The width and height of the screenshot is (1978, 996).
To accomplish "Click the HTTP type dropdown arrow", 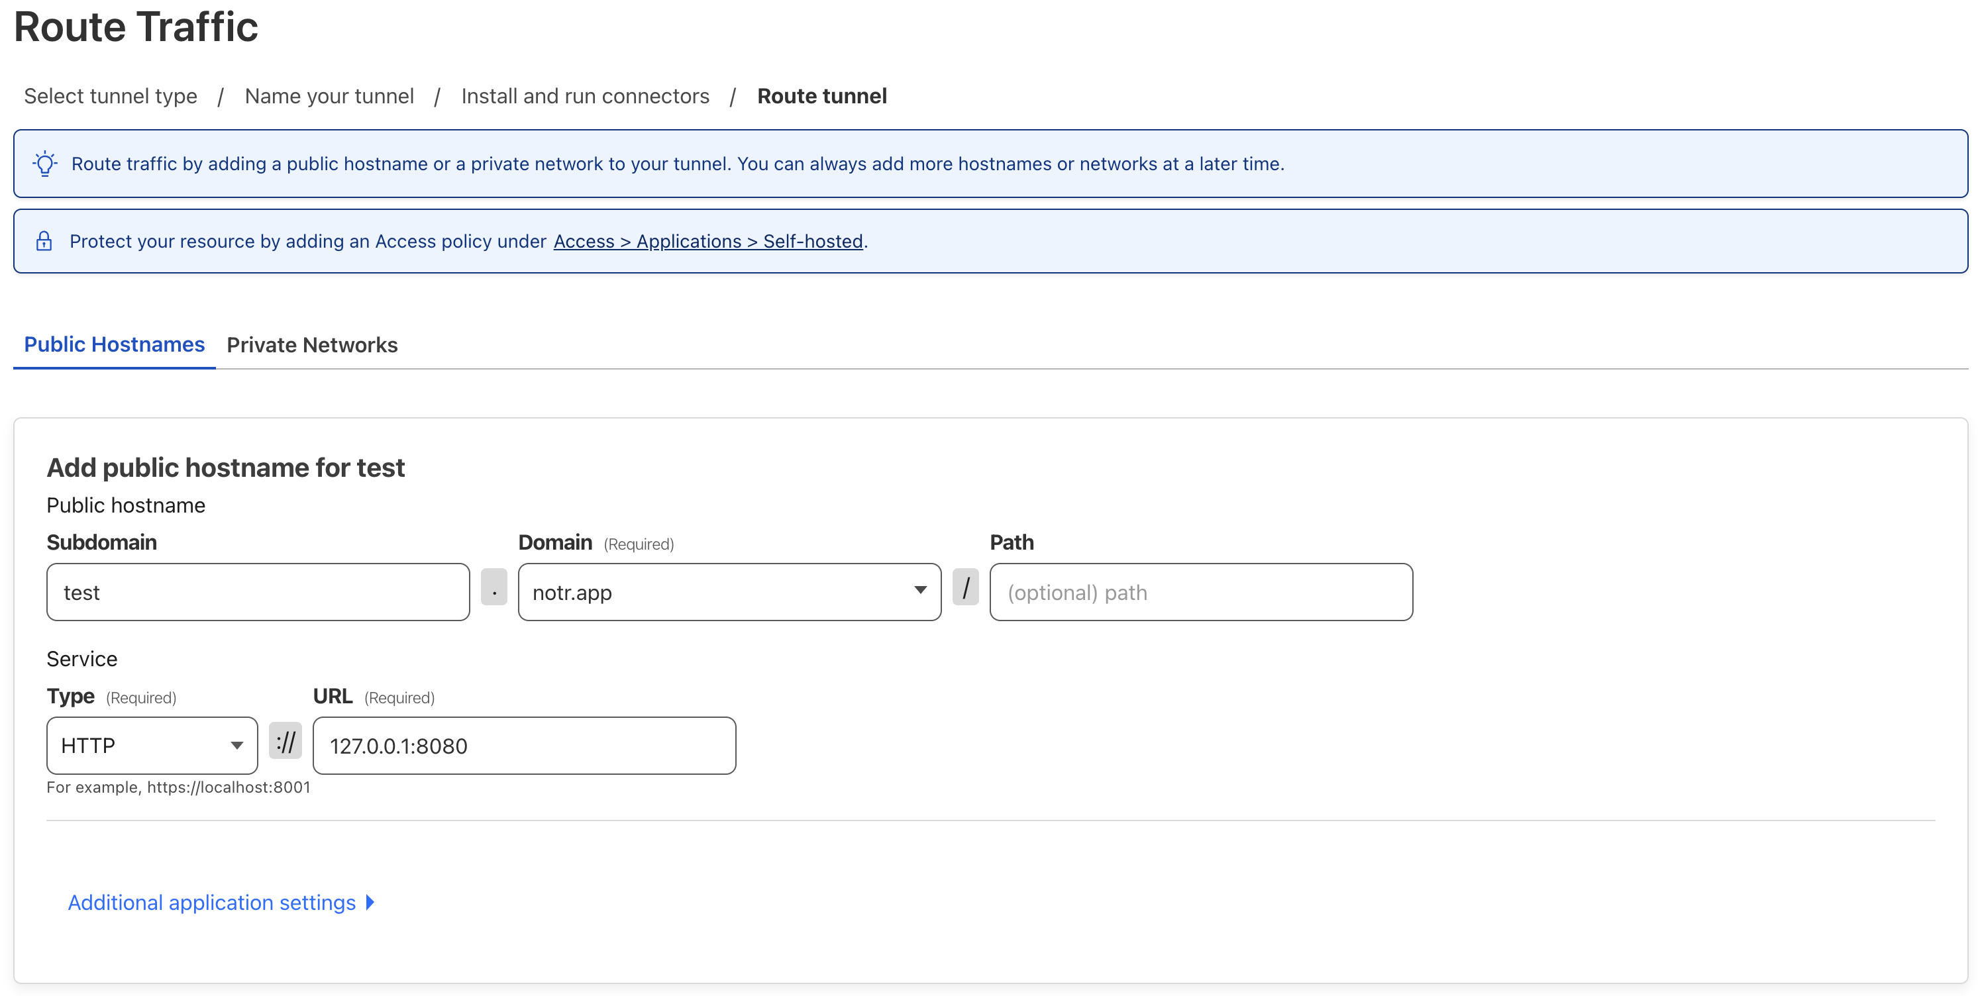I will click(235, 746).
